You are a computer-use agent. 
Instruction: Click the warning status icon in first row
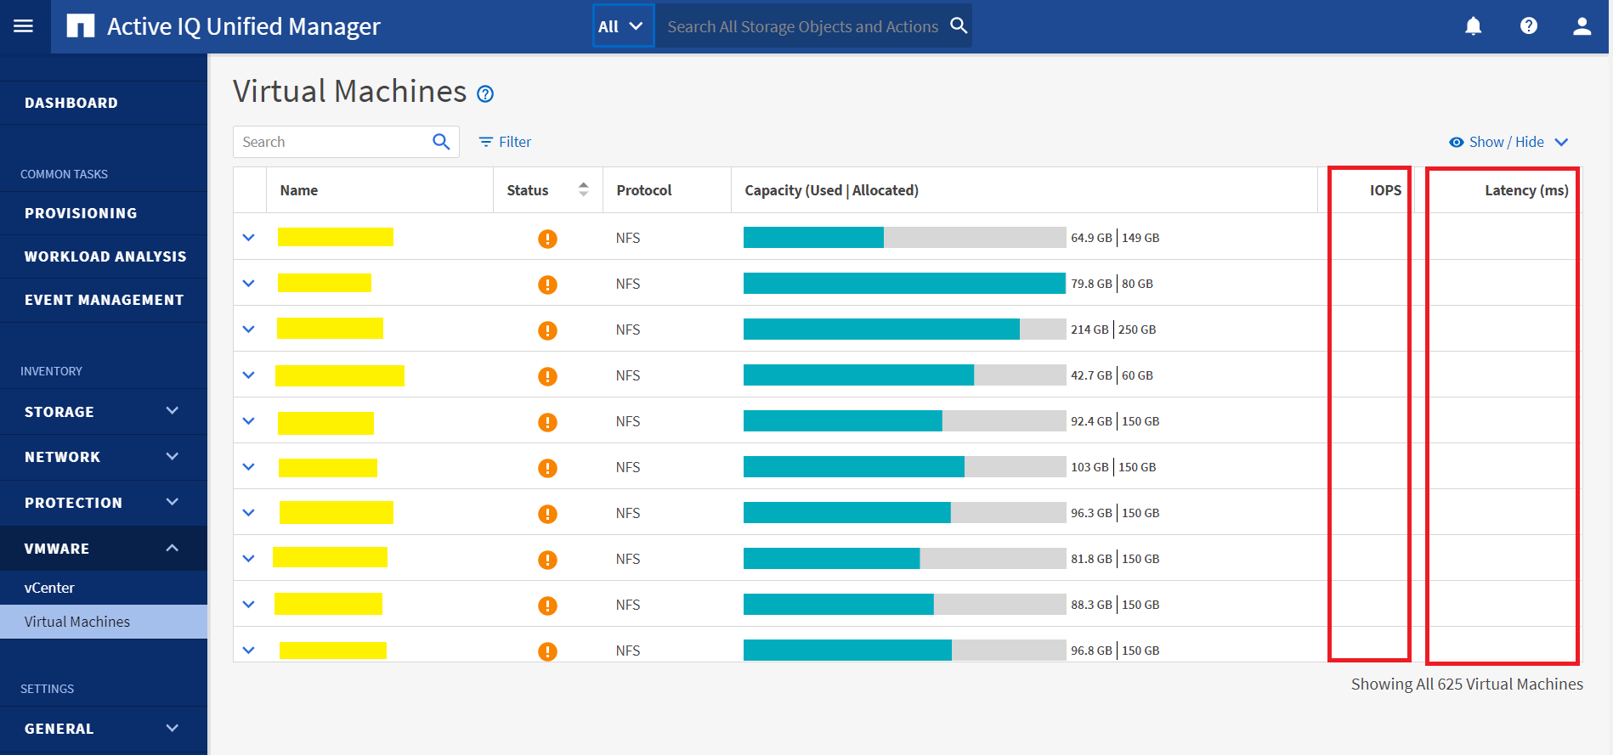pos(547,239)
